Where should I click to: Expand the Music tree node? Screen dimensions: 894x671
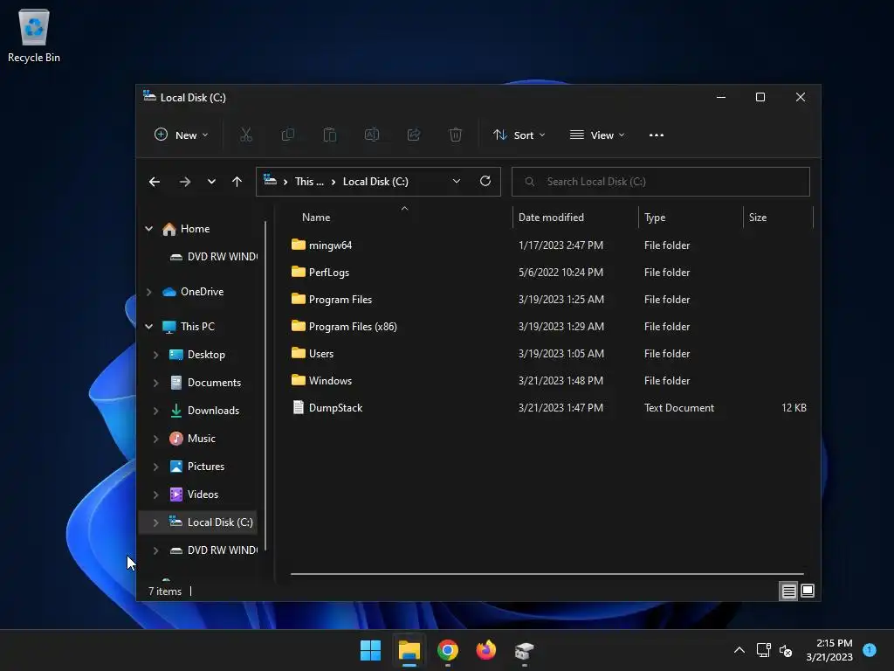[x=155, y=439]
